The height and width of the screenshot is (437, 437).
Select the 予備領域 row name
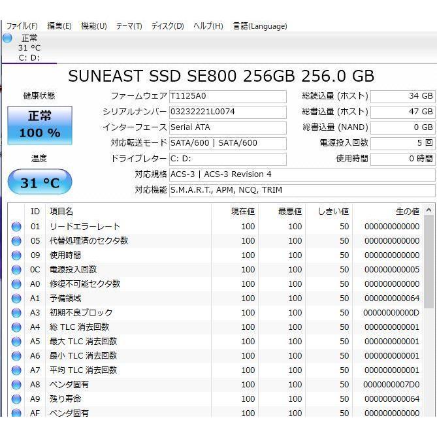pyautogui.click(x=65, y=299)
